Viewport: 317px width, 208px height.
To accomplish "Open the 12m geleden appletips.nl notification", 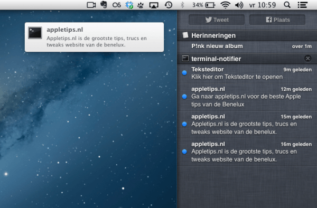I will tap(247, 97).
